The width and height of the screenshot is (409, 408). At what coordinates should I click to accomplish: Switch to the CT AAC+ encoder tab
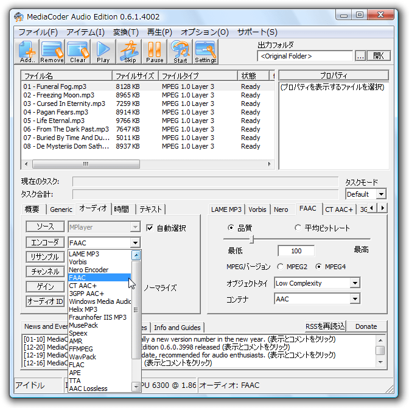tap(339, 209)
